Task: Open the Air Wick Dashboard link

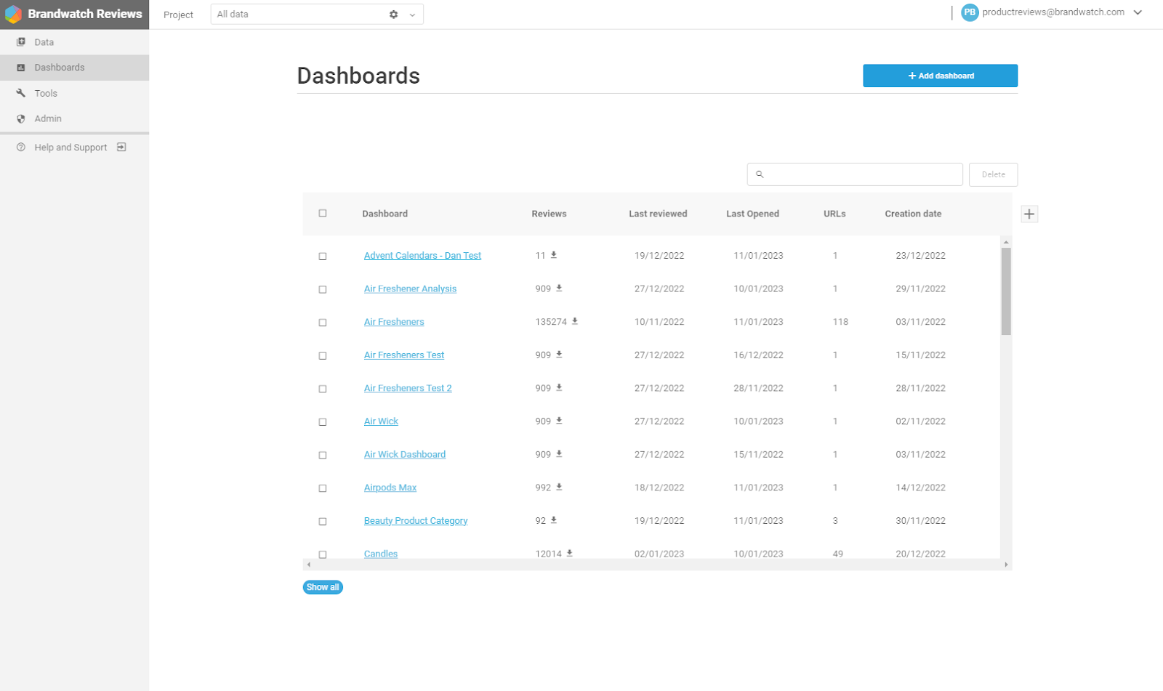Action: [405, 455]
